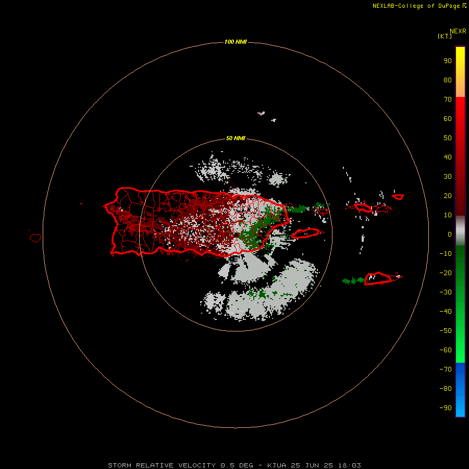Click the 100 NMI range ring label
The width and height of the screenshot is (469, 469).
pyautogui.click(x=236, y=42)
